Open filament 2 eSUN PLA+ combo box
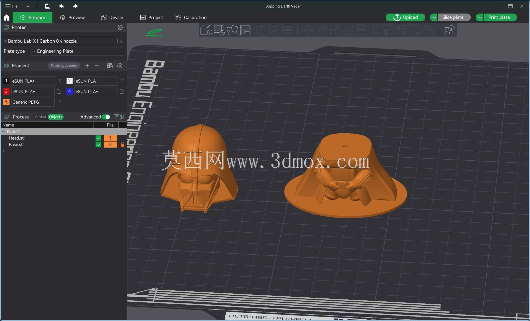The image size is (530, 321). pos(96,81)
